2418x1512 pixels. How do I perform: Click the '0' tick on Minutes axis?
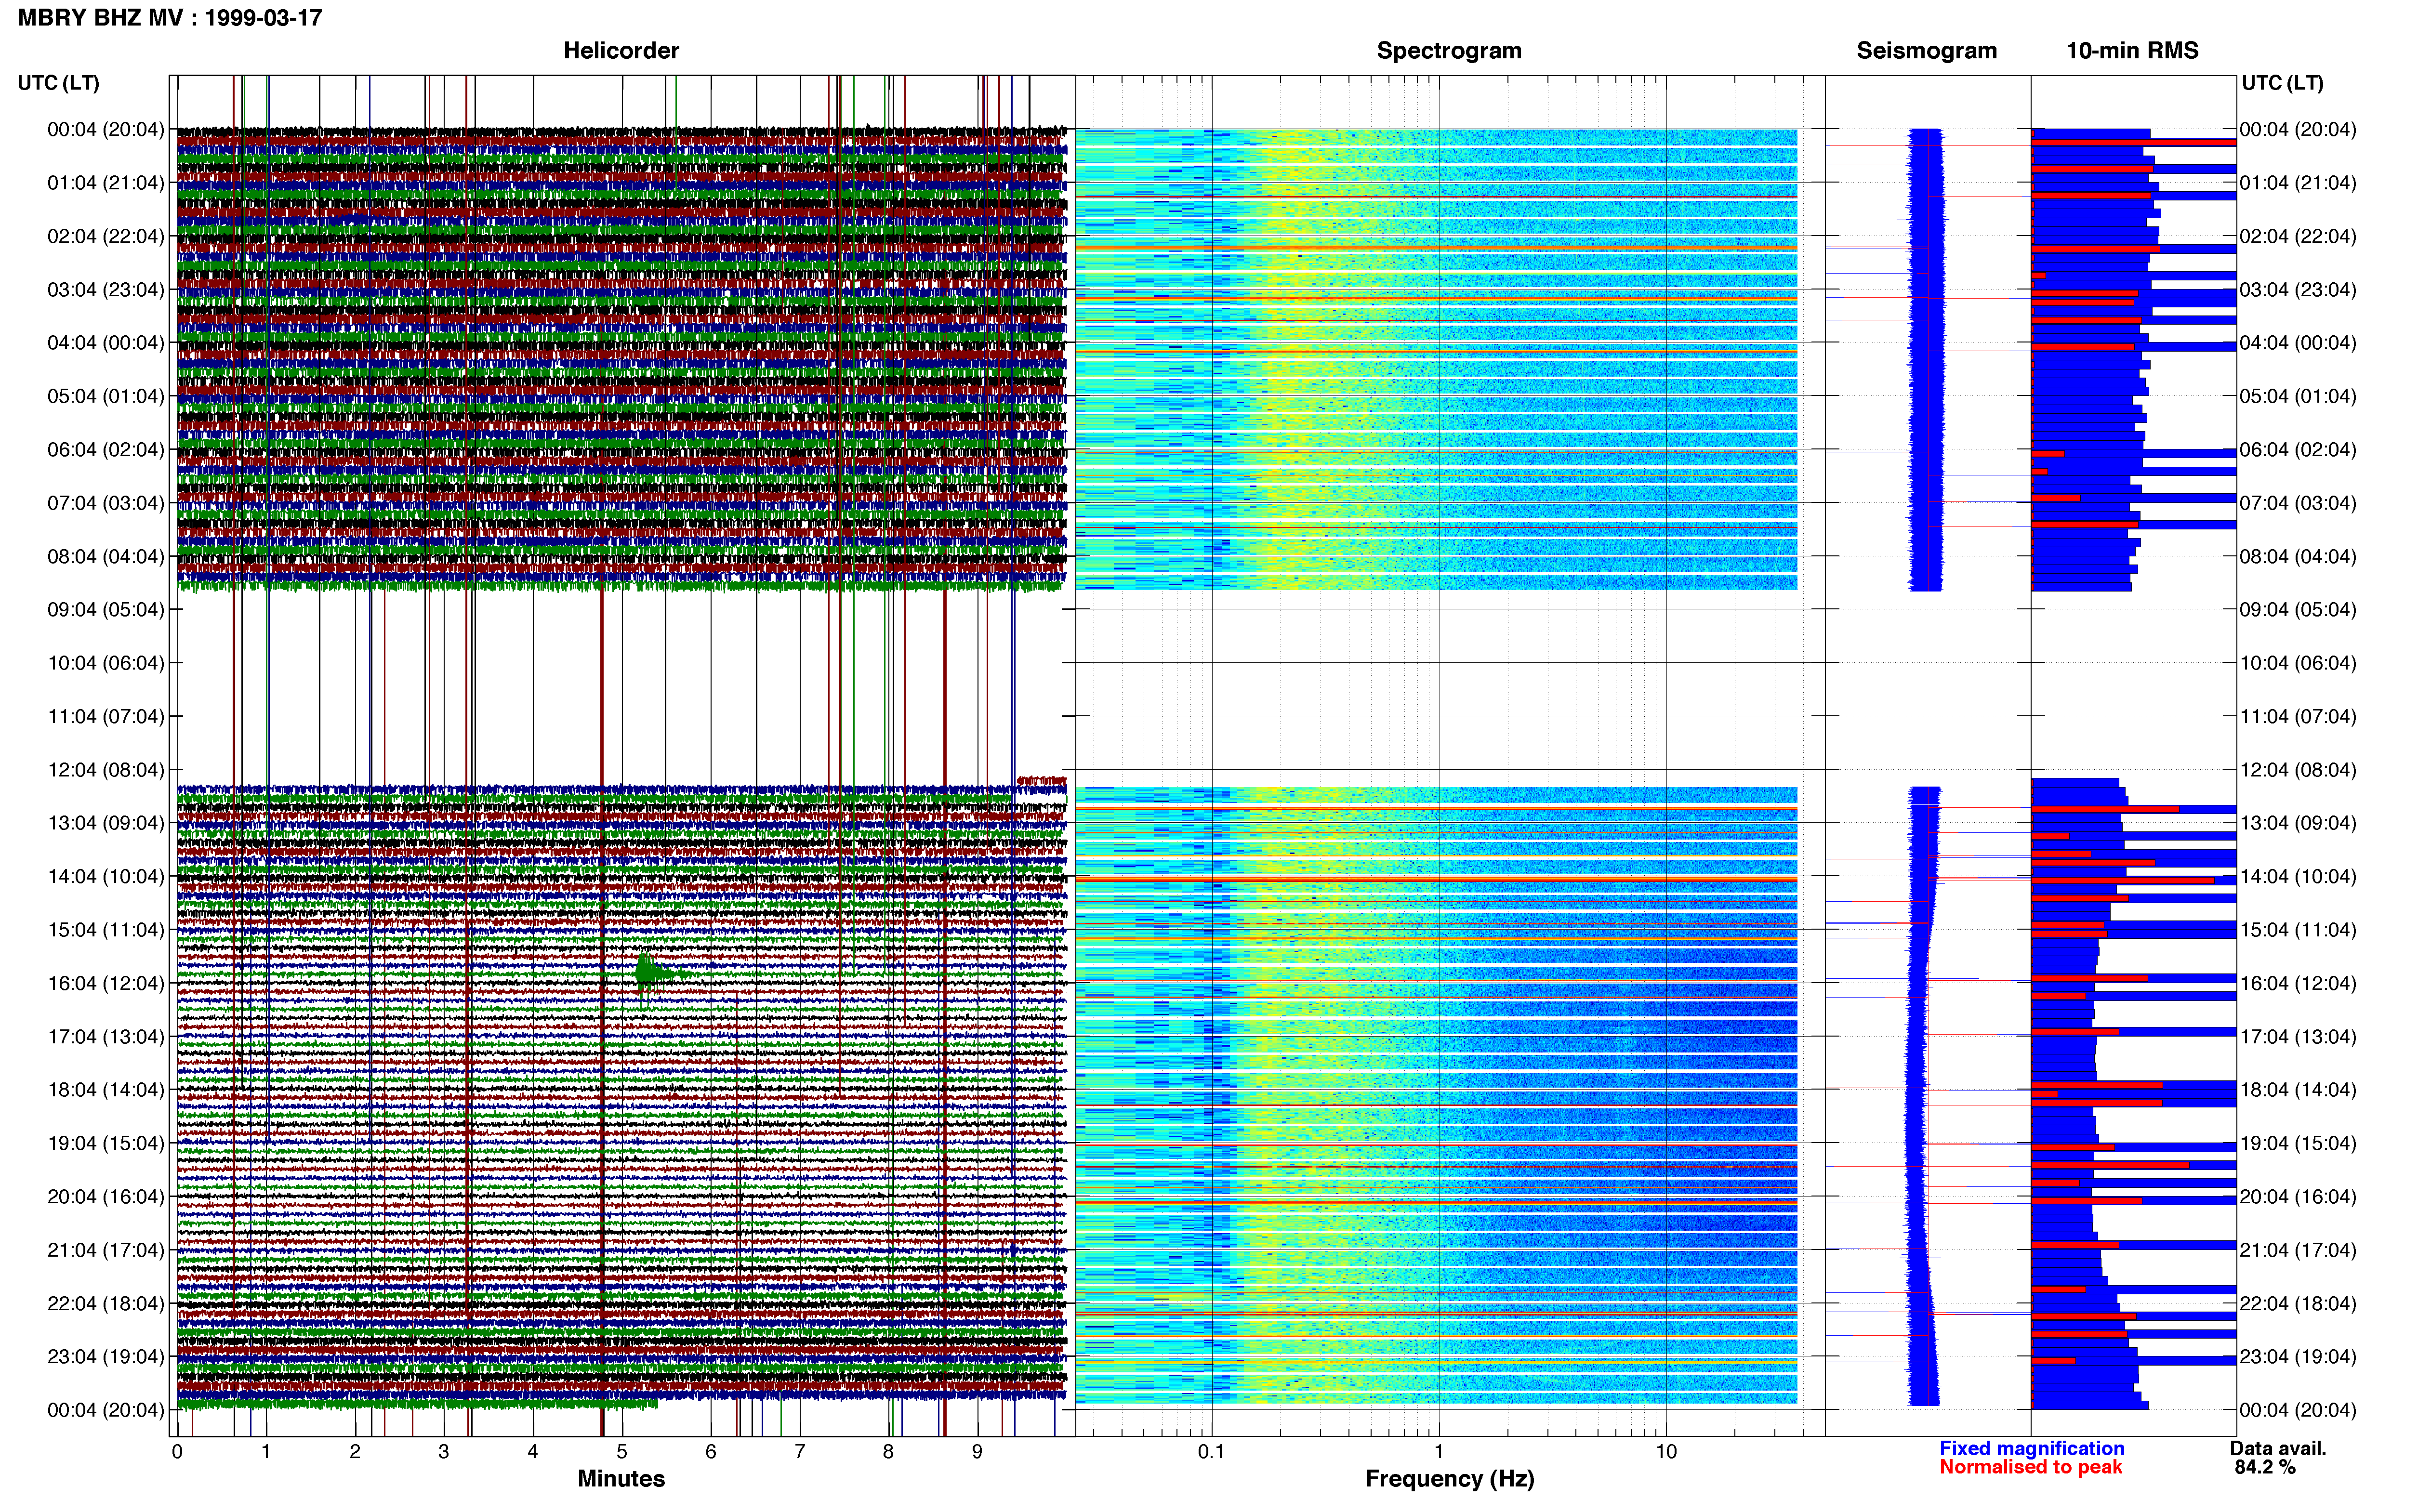177,1452
